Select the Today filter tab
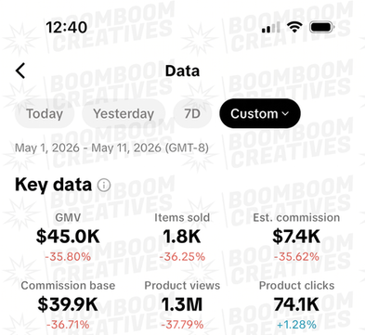This screenshot has width=365, height=335. click(45, 113)
